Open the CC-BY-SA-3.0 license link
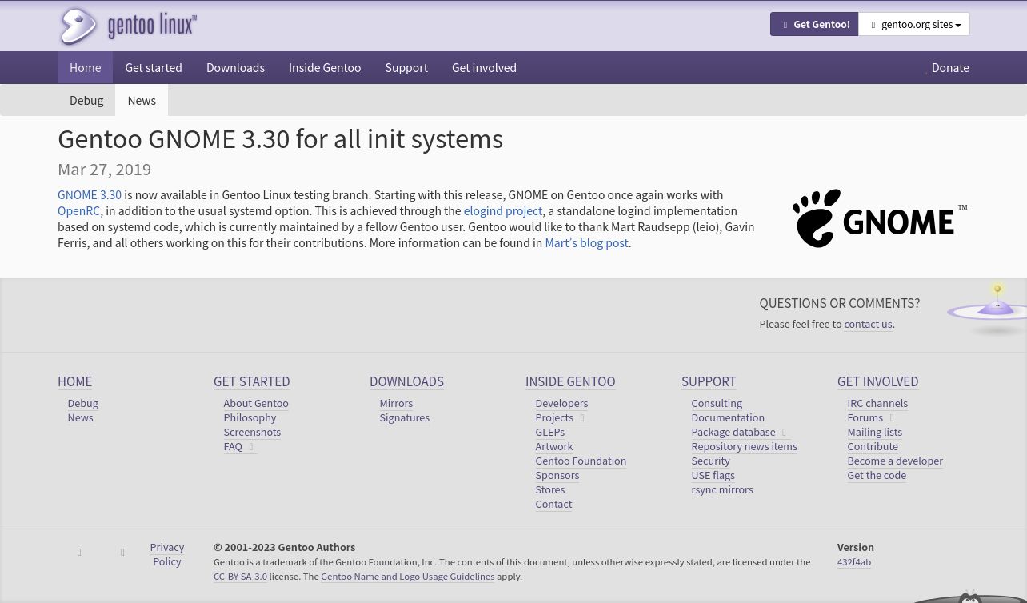Viewport: 1027px width, 603px height. click(240, 576)
